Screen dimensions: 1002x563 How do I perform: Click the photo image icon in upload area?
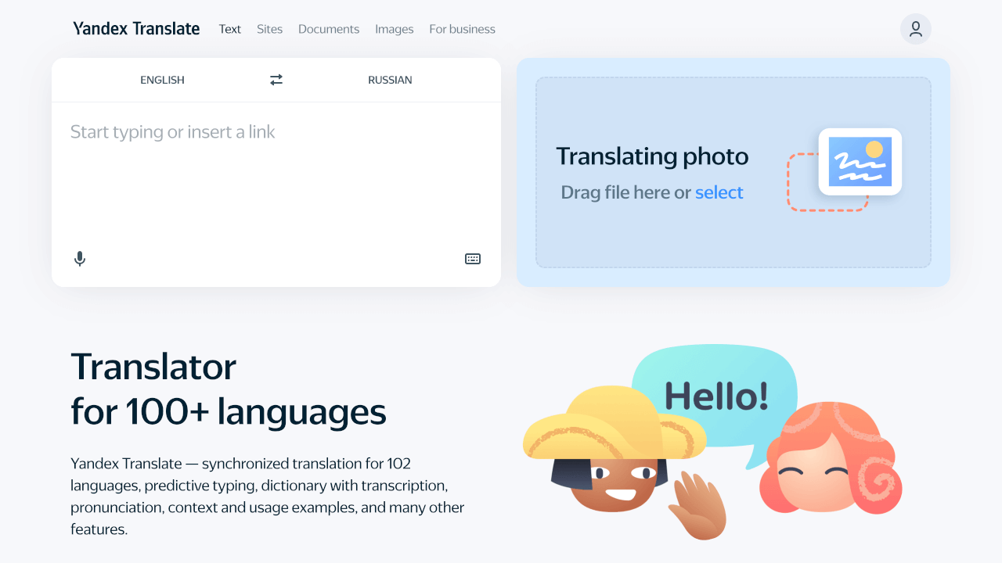pyautogui.click(x=860, y=162)
